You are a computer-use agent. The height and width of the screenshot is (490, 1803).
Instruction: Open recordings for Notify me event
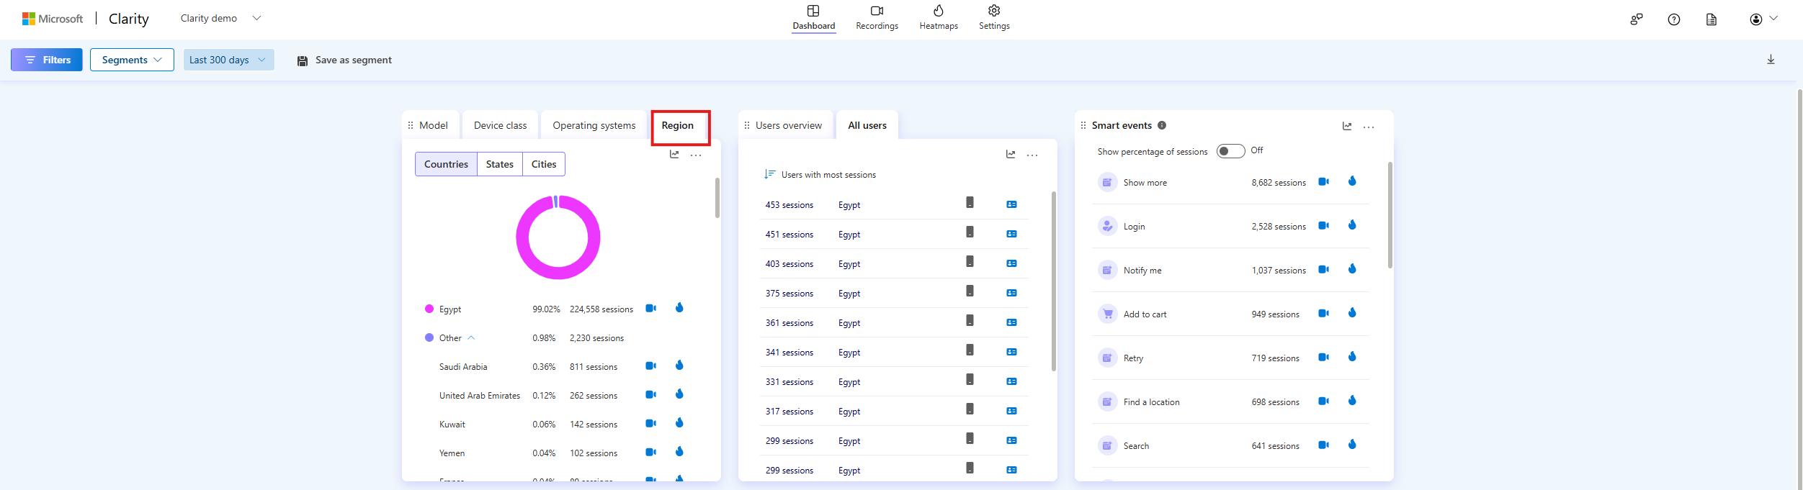click(1323, 270)
